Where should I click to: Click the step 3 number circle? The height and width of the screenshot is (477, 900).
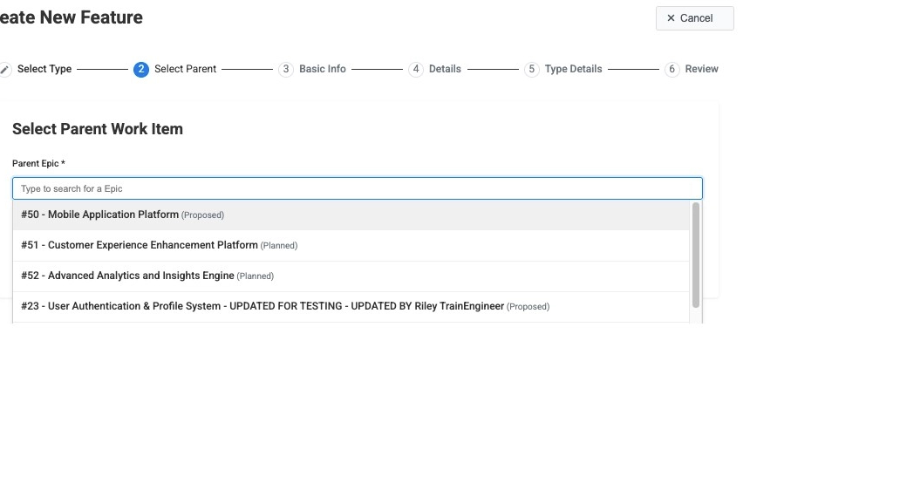286,70
